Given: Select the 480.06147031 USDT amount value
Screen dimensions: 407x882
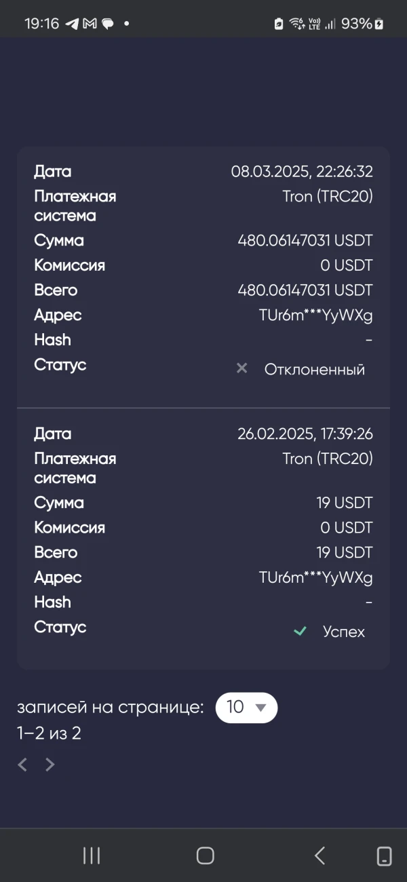Looking at the screenshot, I should (x=305, y=240).
